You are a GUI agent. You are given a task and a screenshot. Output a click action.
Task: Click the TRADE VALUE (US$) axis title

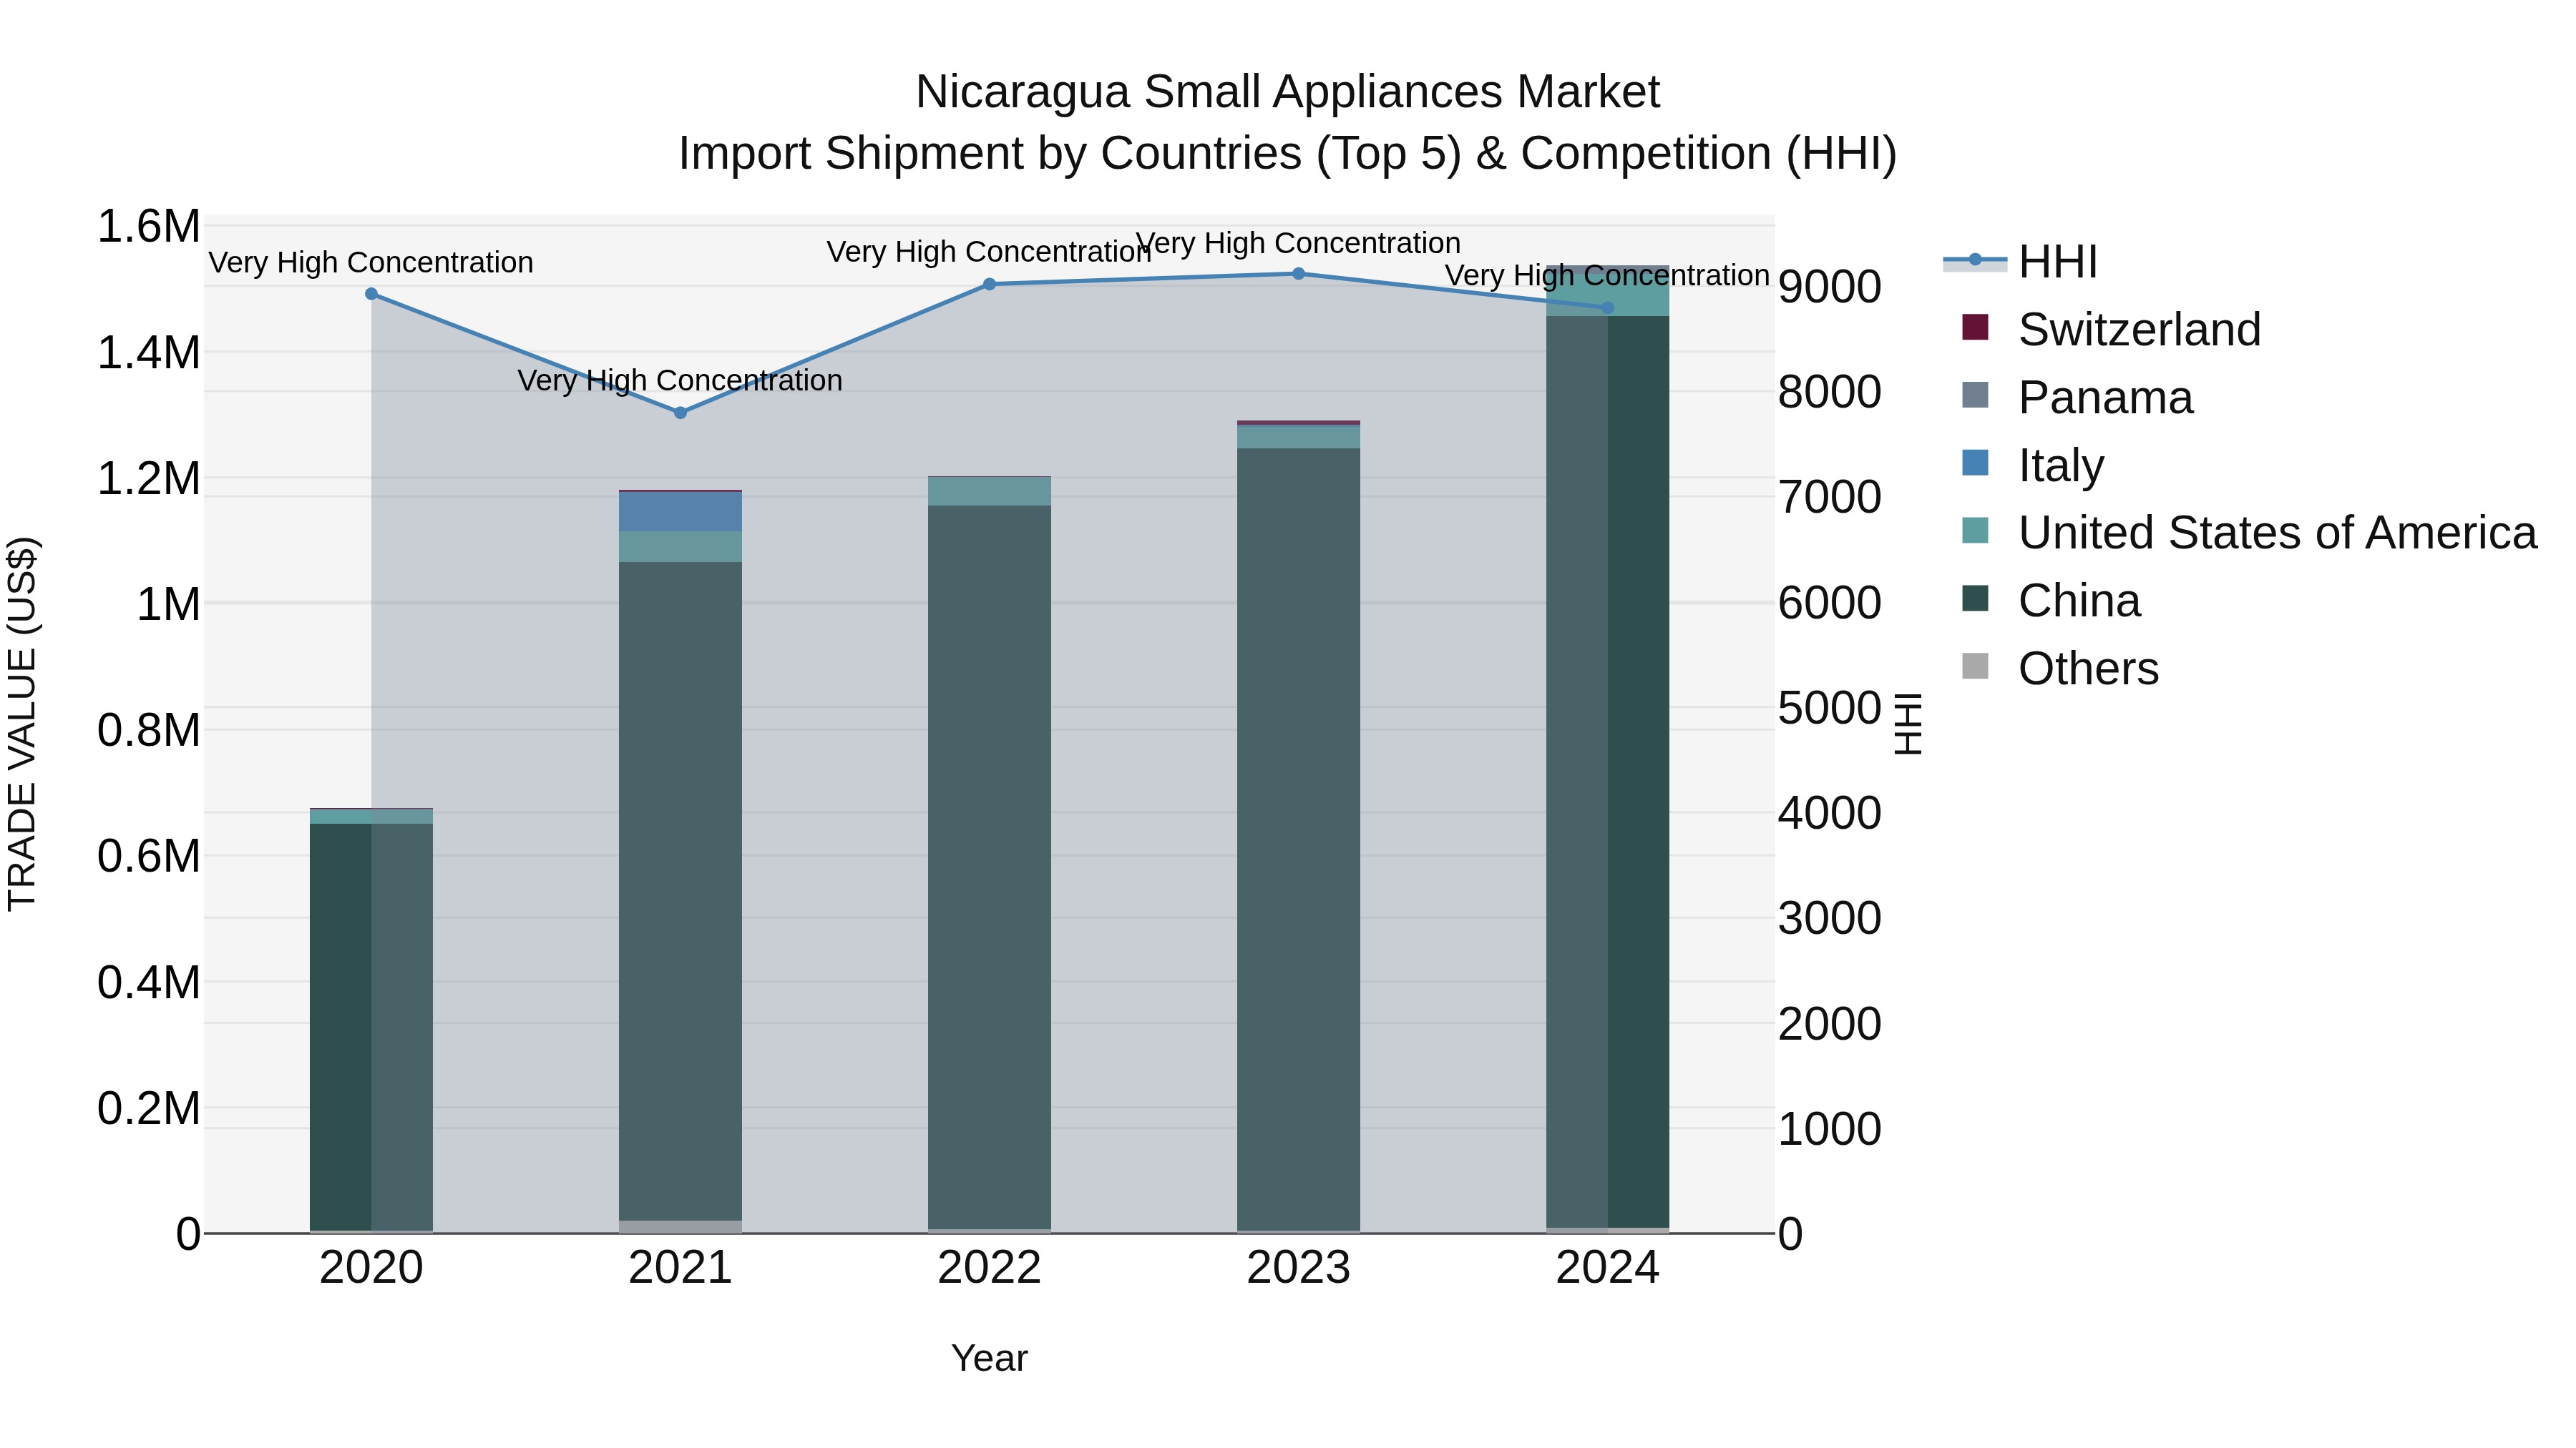22,724
